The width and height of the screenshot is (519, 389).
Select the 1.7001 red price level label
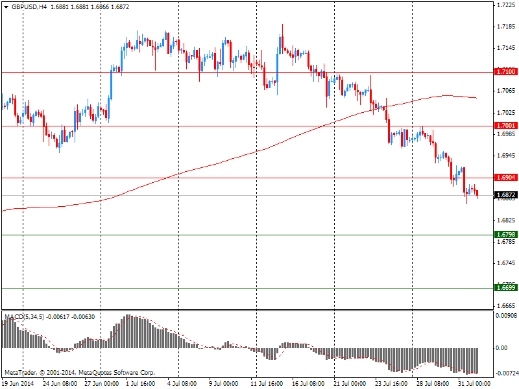click(505, 125)
